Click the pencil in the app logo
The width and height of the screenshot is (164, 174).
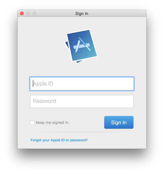click(x=78, y=46)
